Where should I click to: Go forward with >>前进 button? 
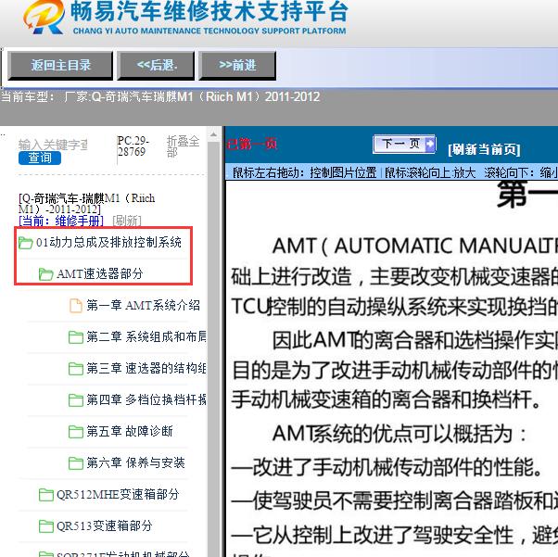(237, 66)
